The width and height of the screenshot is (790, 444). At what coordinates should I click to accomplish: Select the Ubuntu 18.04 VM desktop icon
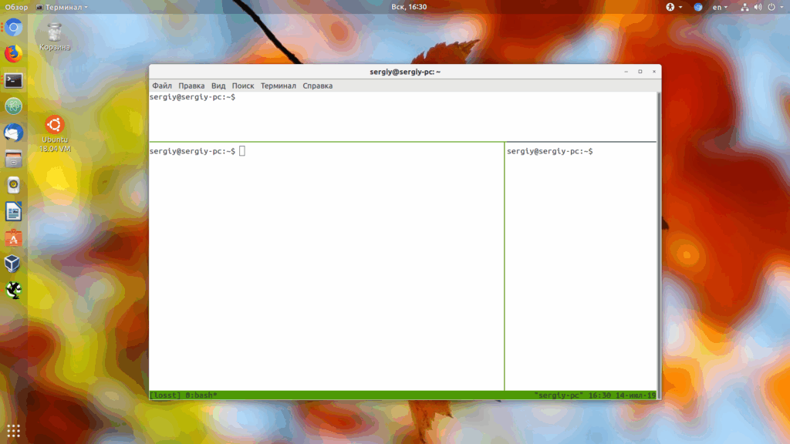(x=55, y=134)
